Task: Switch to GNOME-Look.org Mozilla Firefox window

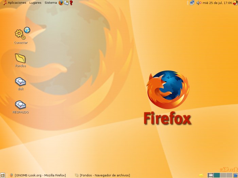Action: [x=38, y=175]
